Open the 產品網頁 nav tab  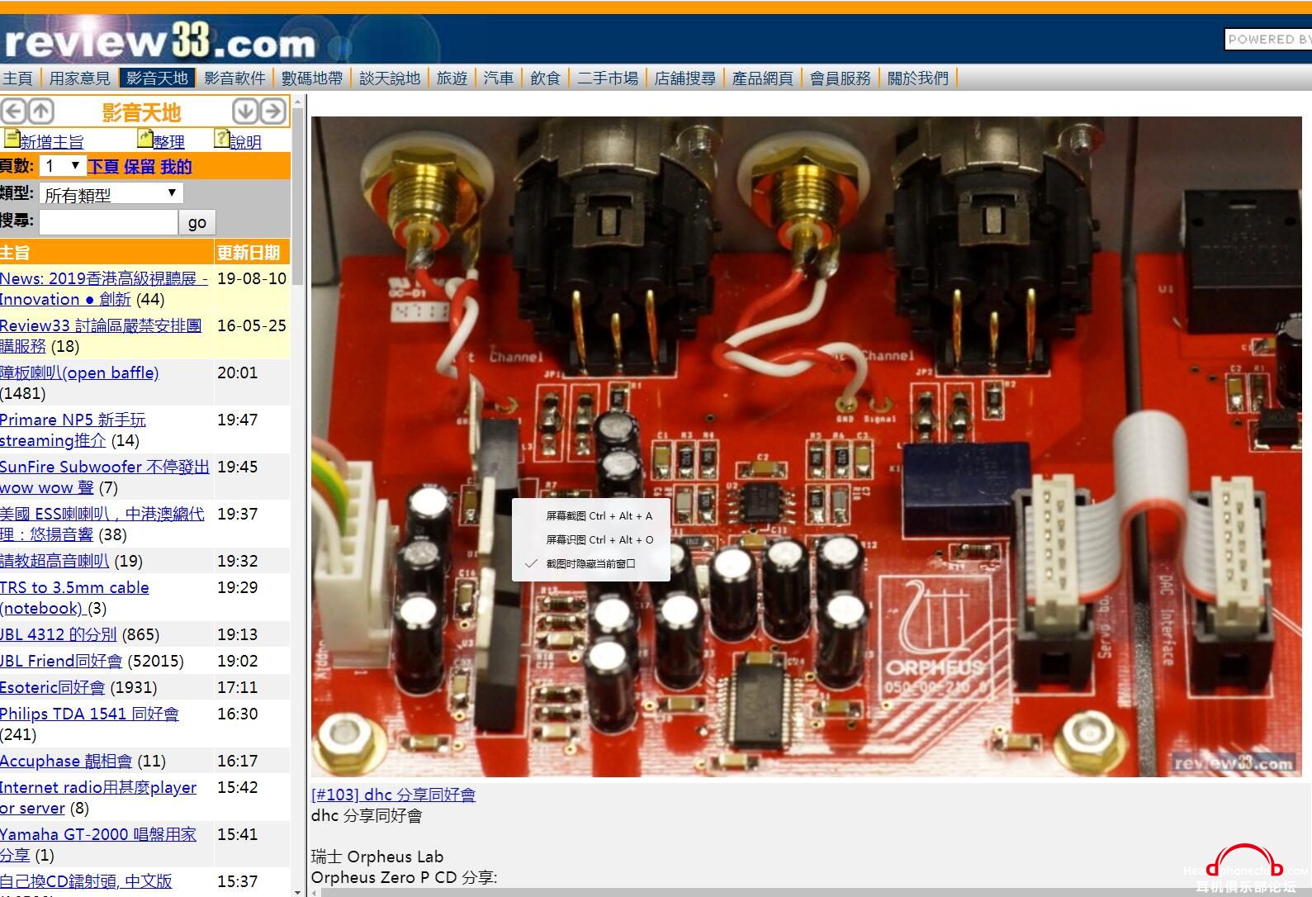click(x=763, y=78)
